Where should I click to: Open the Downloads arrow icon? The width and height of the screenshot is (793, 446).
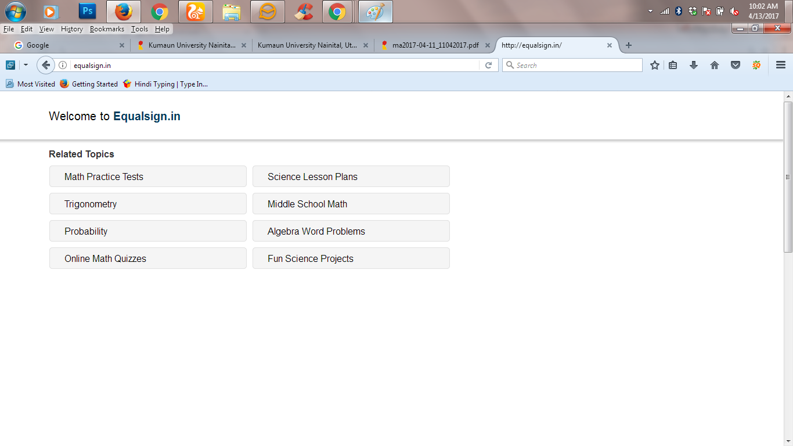(x=693, y=65)
